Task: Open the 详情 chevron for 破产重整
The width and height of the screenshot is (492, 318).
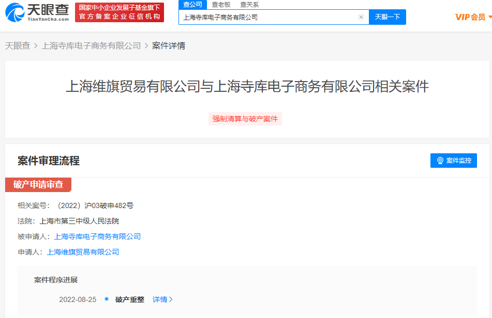Action: (171, 299)
